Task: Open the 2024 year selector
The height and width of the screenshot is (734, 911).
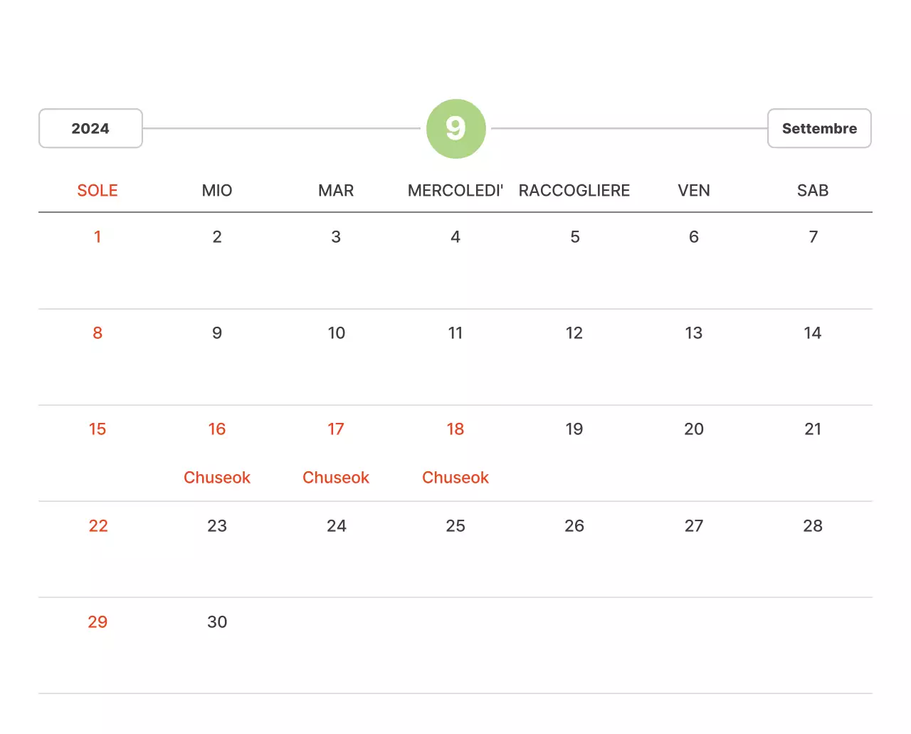Action: point(90,128)
